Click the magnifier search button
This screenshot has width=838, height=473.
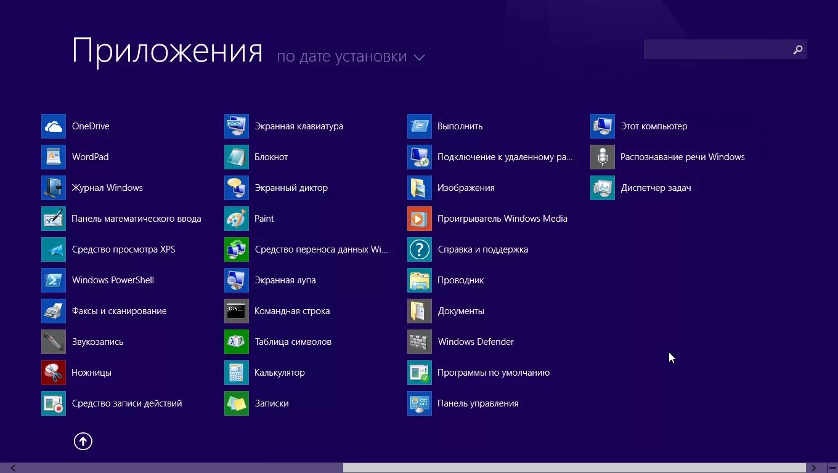(x=798, y=49)
